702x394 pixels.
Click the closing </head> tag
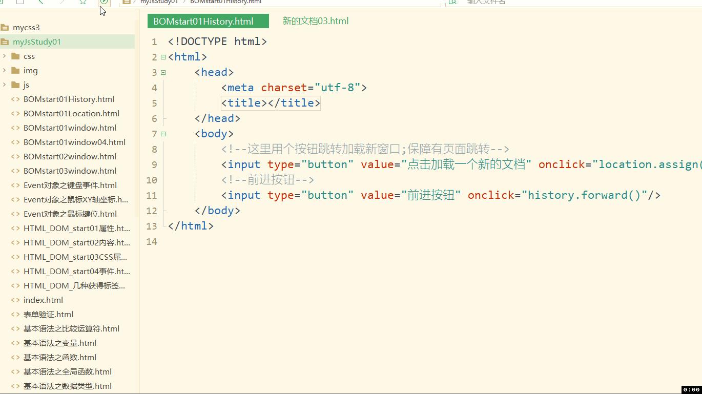(x=217, y=118)
